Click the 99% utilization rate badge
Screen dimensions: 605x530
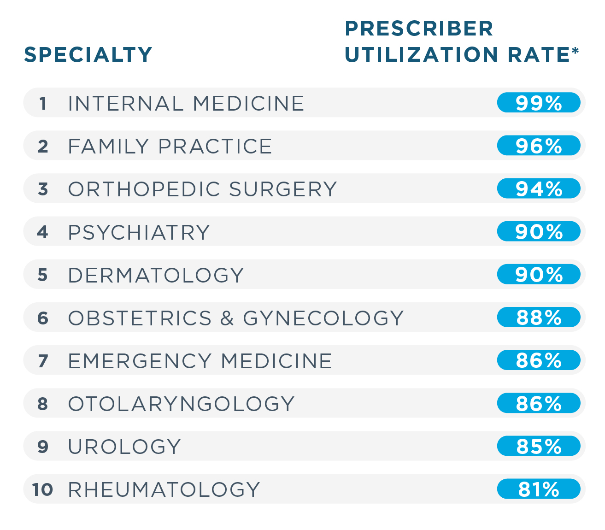pyautogui.click(x=538, y=103)
